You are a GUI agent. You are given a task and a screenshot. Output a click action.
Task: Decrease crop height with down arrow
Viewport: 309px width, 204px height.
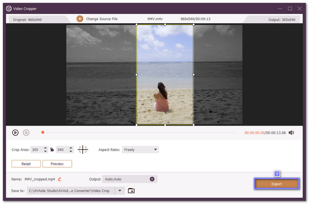coord(71,151)
